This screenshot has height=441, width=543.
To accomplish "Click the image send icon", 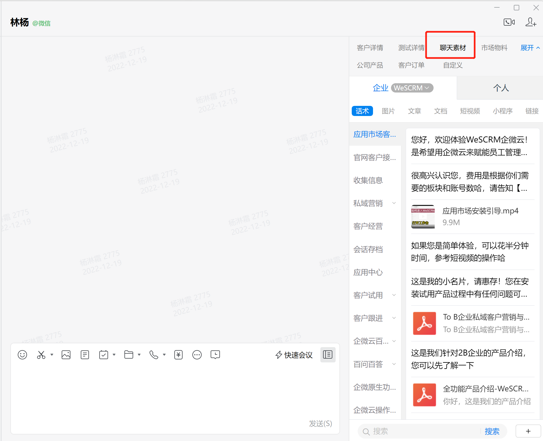I will pos(66,355).
